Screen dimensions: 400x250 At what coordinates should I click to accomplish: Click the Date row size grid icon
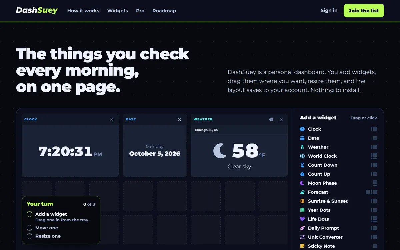375,138
